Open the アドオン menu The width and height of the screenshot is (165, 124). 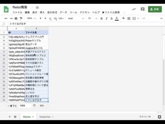coord(85,12)
